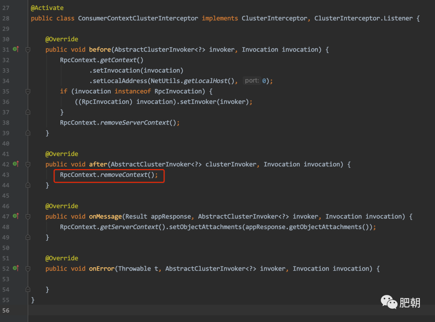Click class name ConsumerContextClusterInterceptor
This screenshot has height=322, width=435.
(138, 18)
